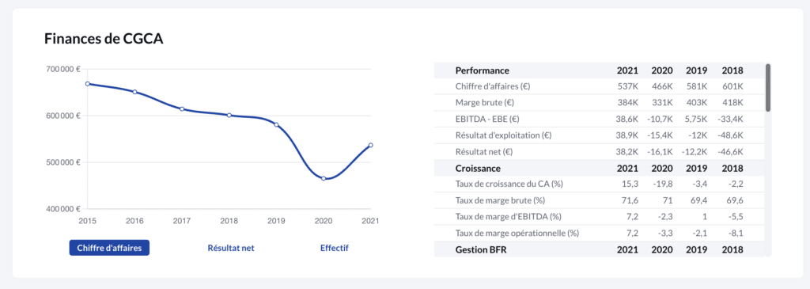Screen dimensions: 810x289
Task: Click the 2020 lowest data point
Action: 324,178
